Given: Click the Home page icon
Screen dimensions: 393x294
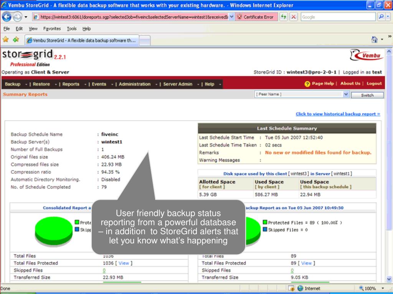Looking at the screenshot, I should pos(374,39).
